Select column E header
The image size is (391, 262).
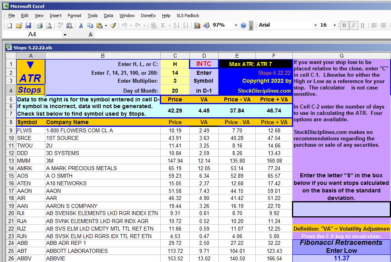point(237,56)
